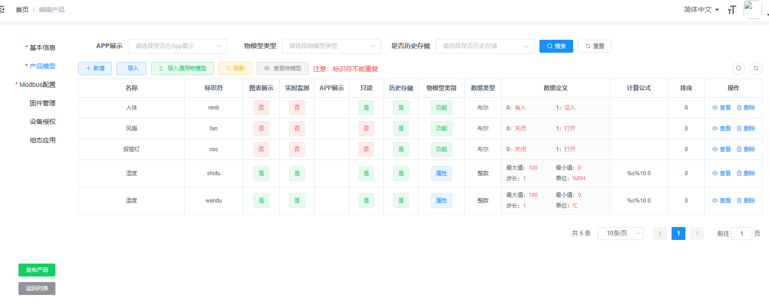Screen dimensions: 769x307
Task: View the 人体 row details
Action: point(721,108)
